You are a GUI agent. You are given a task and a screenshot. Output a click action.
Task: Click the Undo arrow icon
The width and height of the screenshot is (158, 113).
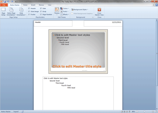point(8,2)
